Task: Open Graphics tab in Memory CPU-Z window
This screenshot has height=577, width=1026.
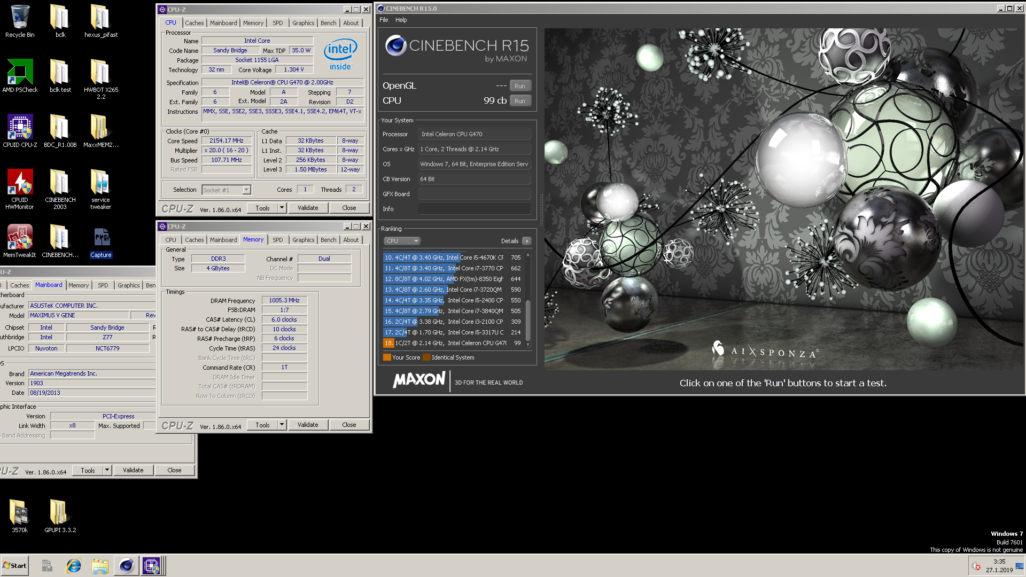Action: coord(304,240)
